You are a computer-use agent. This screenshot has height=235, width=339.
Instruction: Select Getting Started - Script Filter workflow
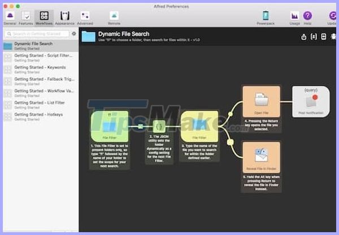[x=41, y=58]
